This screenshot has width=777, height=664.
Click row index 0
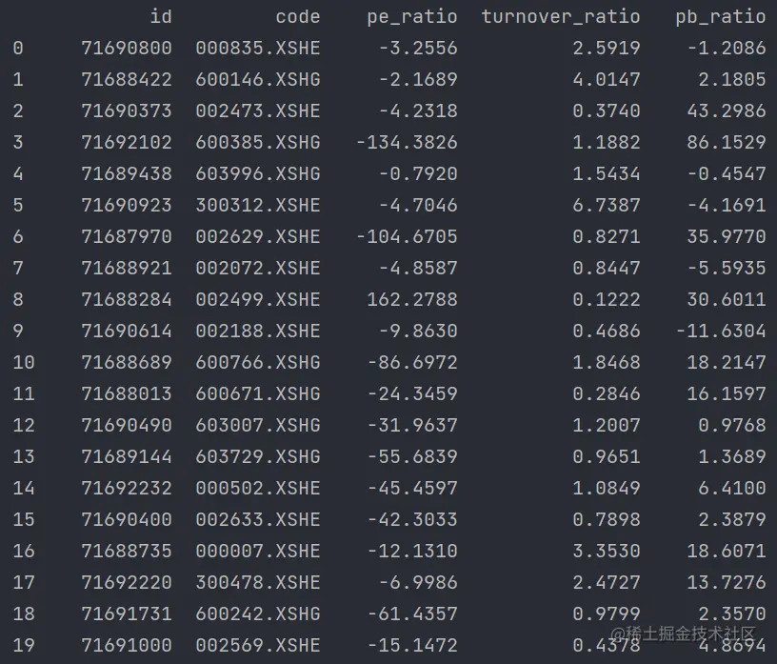click(x=18, y=48)
